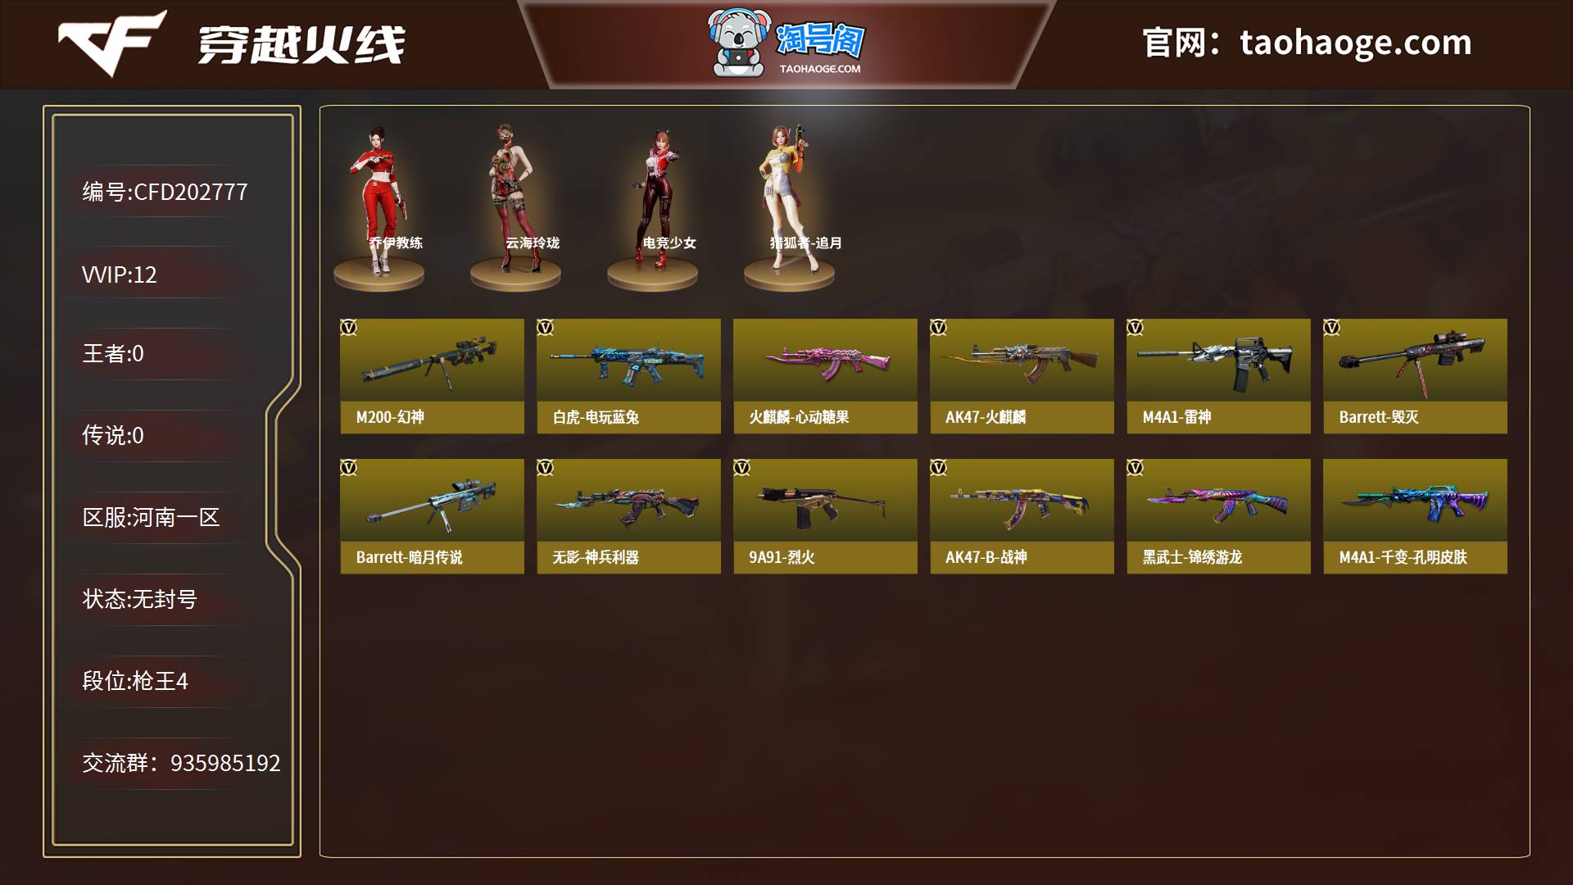Image resolution: width=1573 pixels, height=885 pixels.
Task: Open the Barrett-暗月传说 weapon card
Action: (x=433, y=516)
